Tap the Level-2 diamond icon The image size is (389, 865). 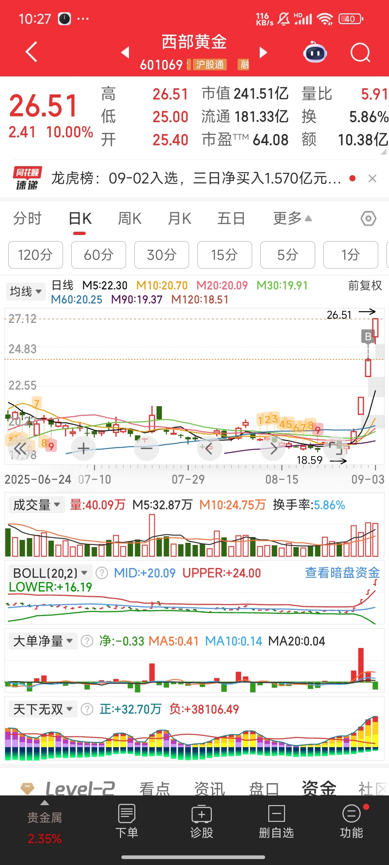(x=27, y=789)
